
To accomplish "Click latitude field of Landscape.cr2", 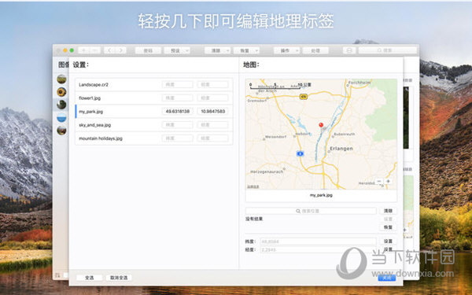I will pyautogui.click(x=177, y=85).
